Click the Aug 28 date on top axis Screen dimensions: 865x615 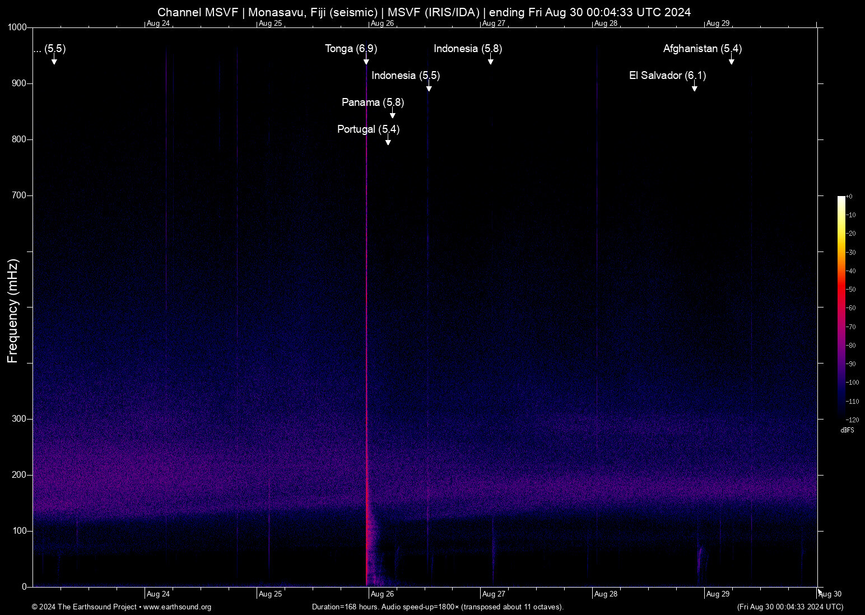pos(606,24)
